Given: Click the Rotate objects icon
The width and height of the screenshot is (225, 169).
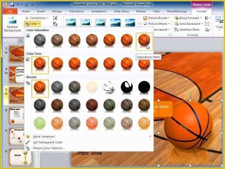Looking at the screenshot, I should click(208, 30).
